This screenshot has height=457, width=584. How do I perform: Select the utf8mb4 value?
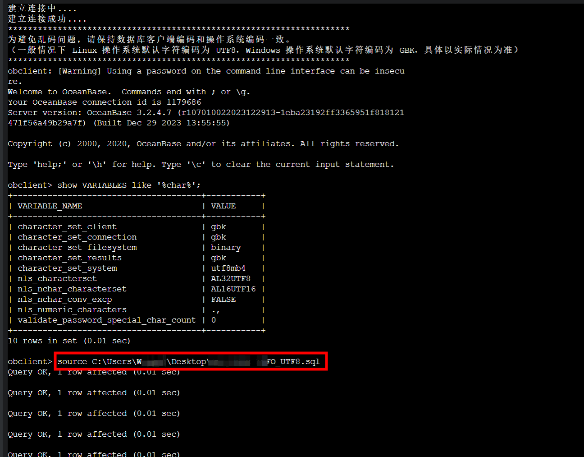228,268
